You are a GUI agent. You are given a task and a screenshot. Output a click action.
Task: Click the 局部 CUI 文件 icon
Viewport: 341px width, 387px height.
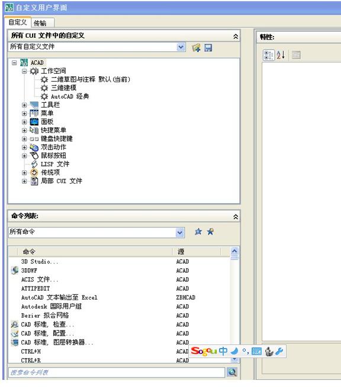(34, 181)
